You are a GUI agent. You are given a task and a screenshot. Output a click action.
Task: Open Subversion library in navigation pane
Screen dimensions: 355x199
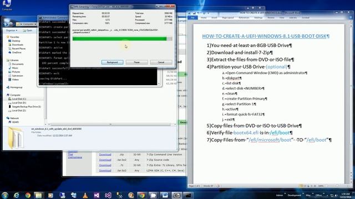[17, 76]
